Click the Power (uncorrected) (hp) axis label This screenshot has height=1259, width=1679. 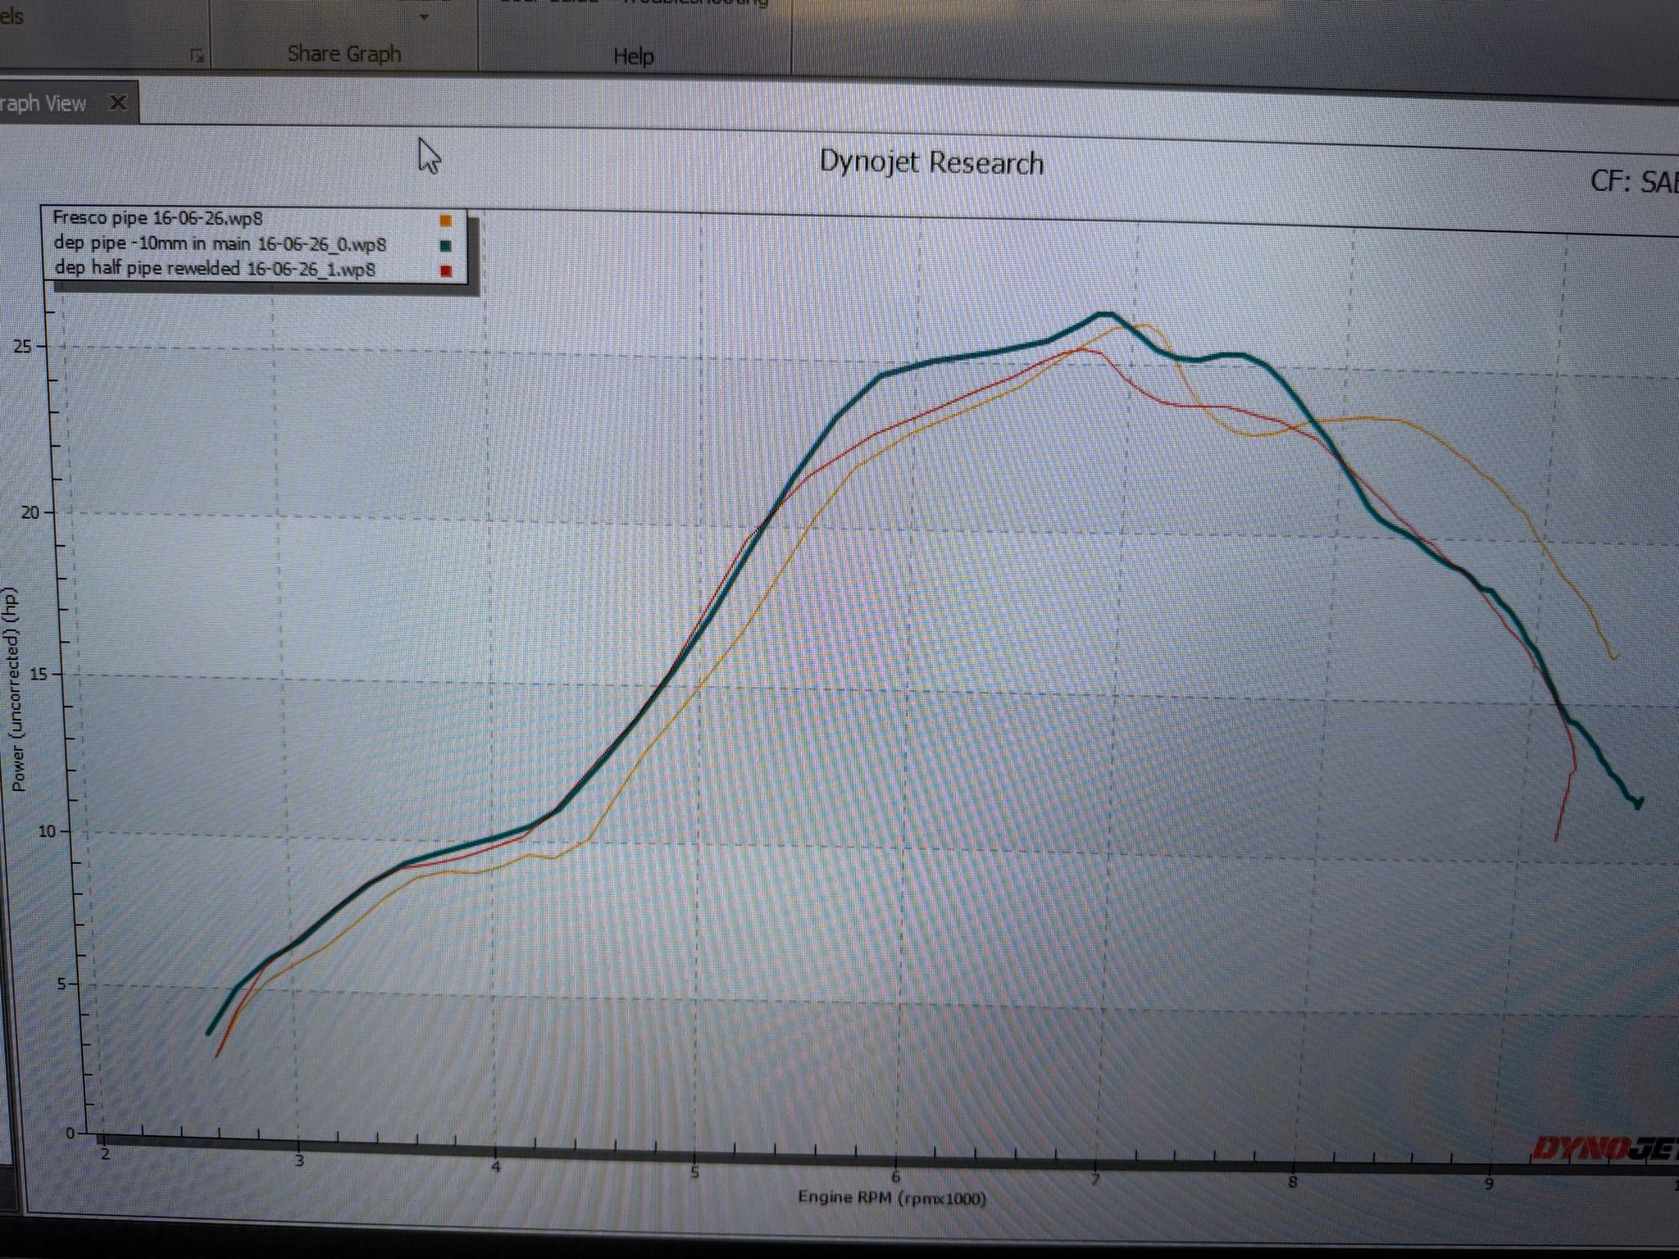18,689
